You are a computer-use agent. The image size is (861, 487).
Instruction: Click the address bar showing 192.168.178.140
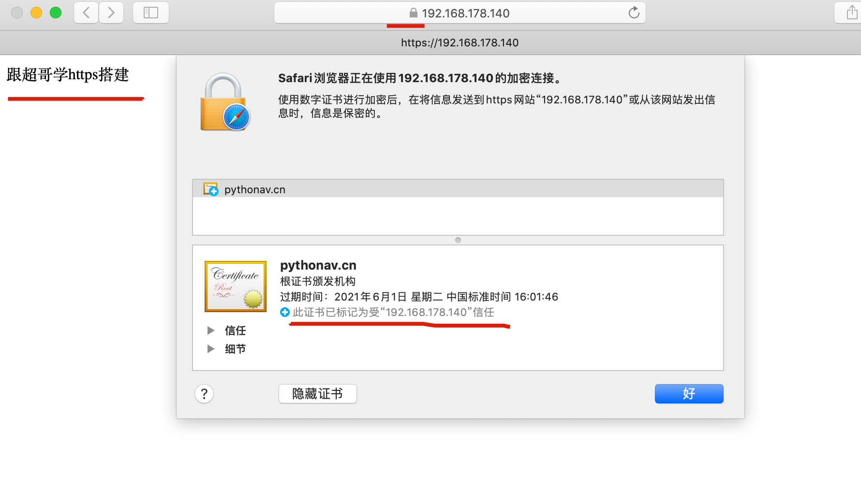point(460,13)
